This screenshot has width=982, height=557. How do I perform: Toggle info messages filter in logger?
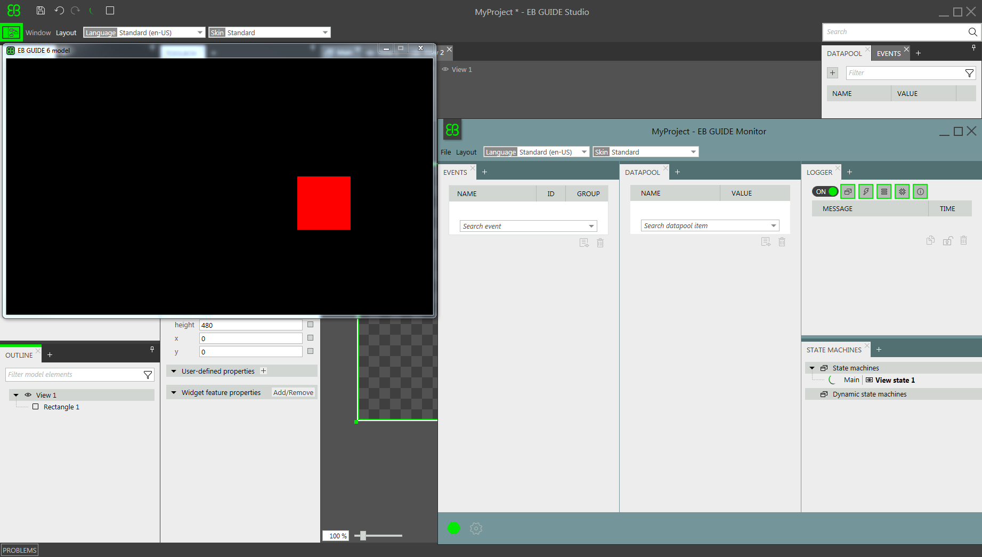click(x=920, y=191)
